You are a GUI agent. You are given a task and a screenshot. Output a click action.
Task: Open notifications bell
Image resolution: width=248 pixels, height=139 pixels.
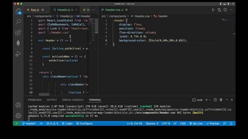[x=231, y=124]
